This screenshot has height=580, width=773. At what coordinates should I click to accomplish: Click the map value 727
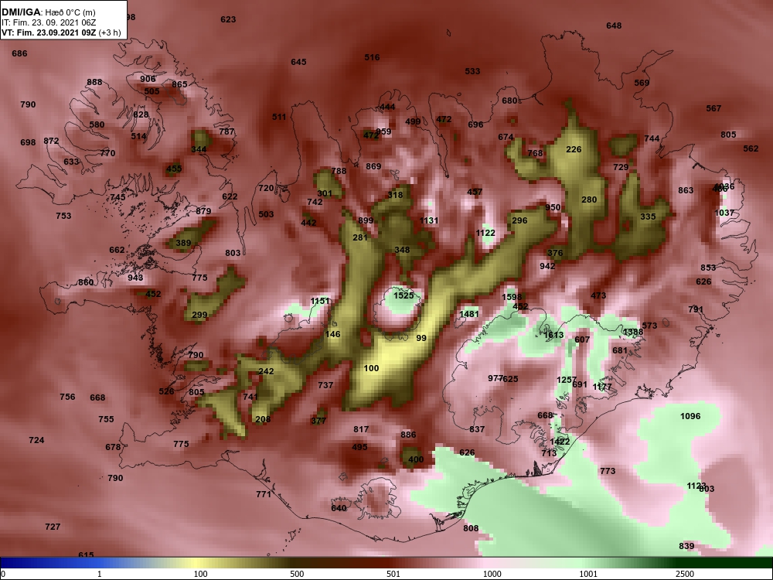click(53, 527)
